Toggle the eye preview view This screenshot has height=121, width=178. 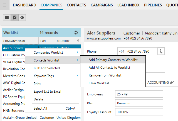click(x=22, y=17)
